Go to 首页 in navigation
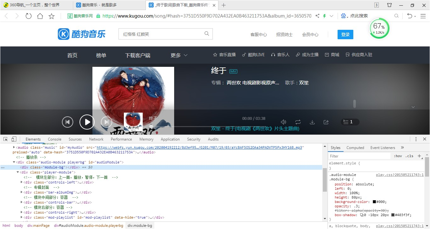430x229 pixels. pyautogui.click(x=72, y=55)
